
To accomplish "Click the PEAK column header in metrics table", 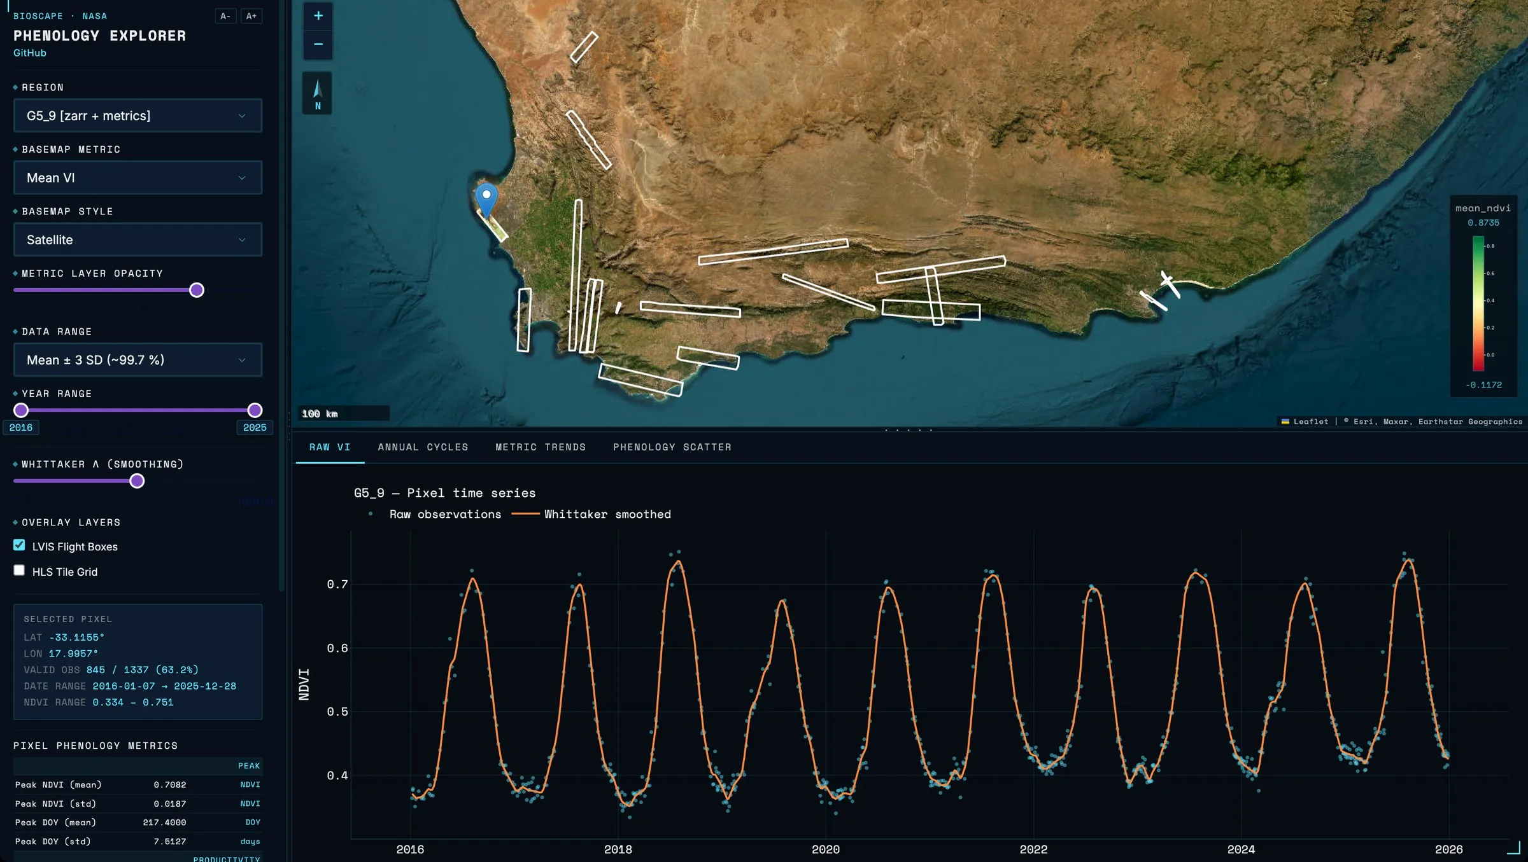I will click(x=249, y=766).
